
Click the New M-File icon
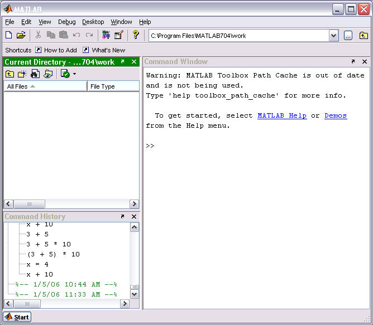click(8, 35)
